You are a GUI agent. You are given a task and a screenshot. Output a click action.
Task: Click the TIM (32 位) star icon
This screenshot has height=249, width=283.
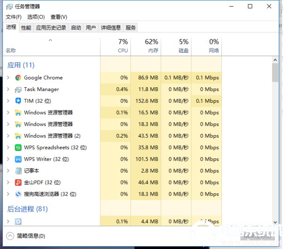pos(18,101)
